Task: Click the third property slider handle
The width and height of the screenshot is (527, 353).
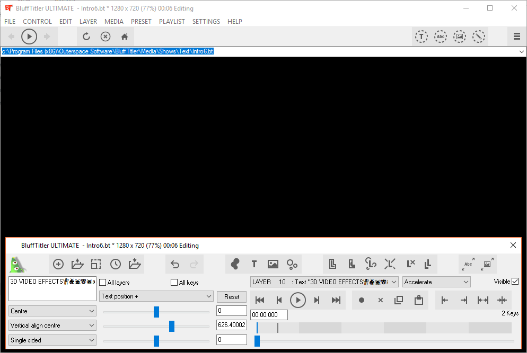Action: click(156, 341)
